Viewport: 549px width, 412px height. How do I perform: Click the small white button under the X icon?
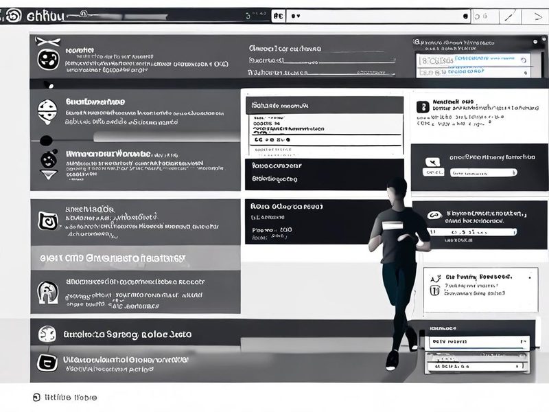434,172
